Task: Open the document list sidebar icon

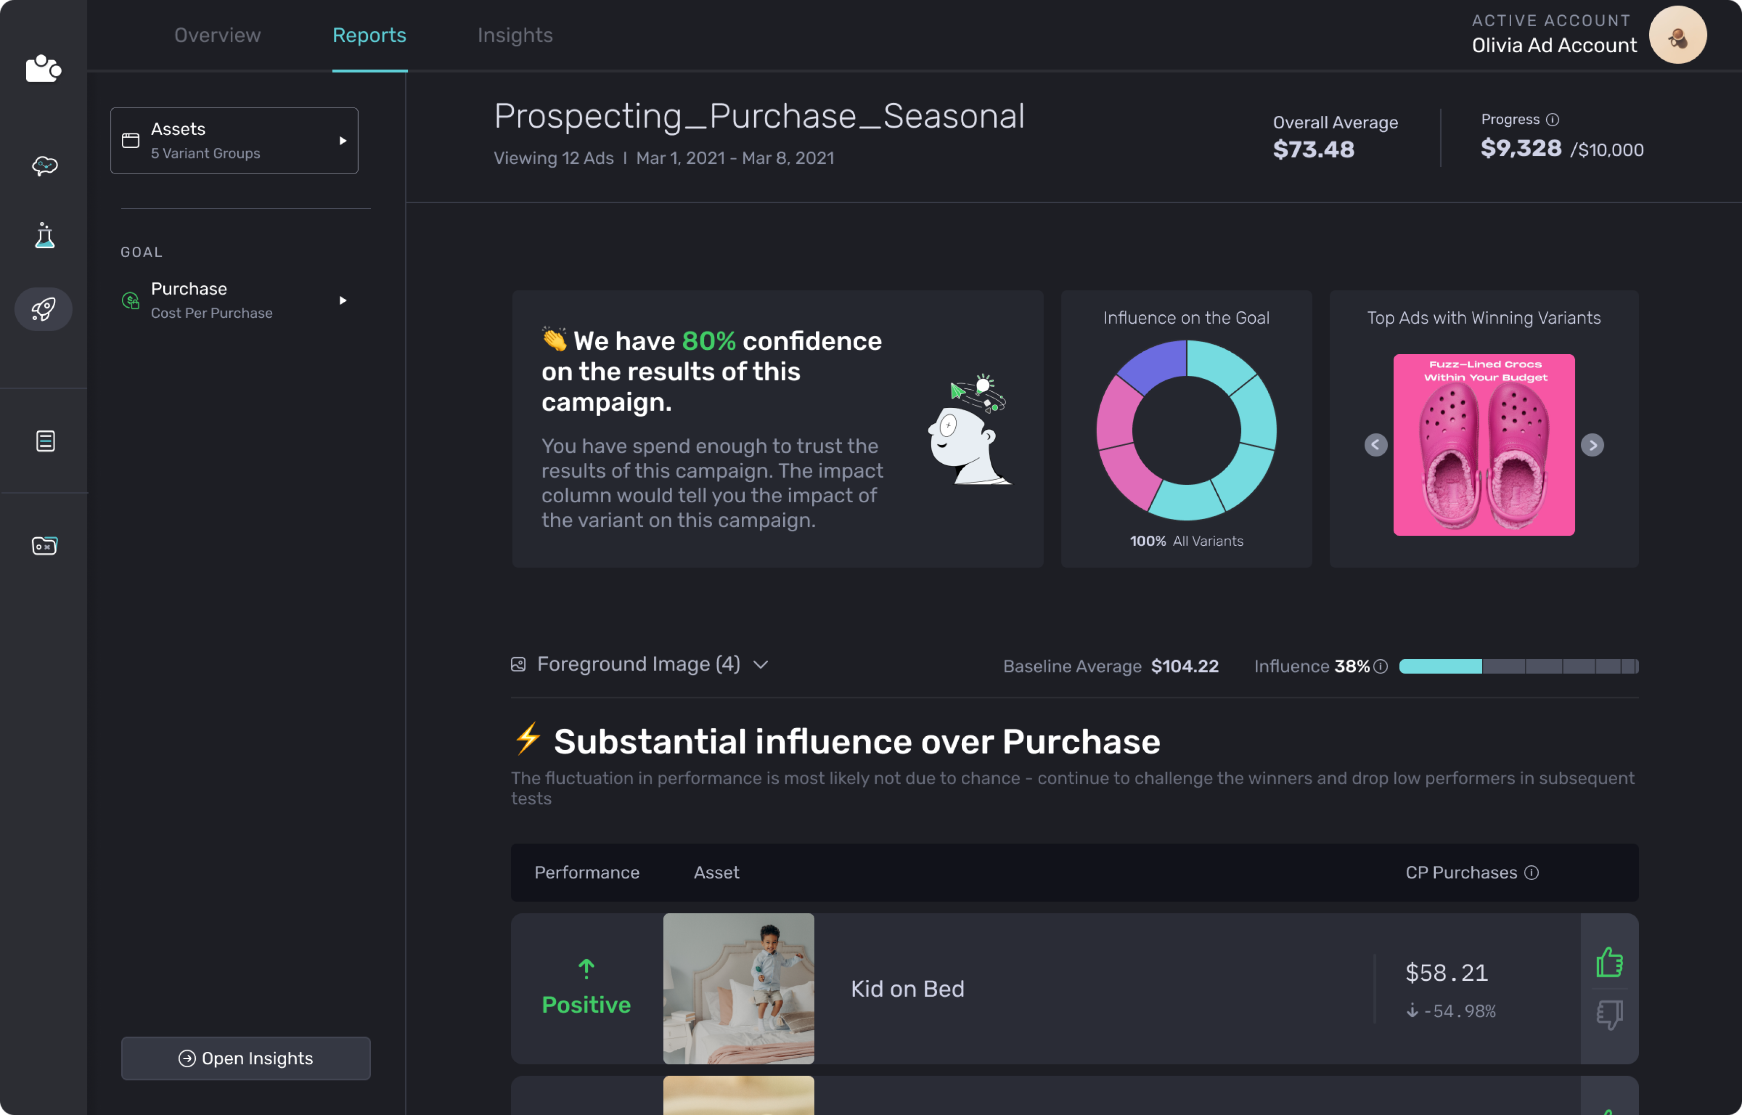Action: point(45,441)
